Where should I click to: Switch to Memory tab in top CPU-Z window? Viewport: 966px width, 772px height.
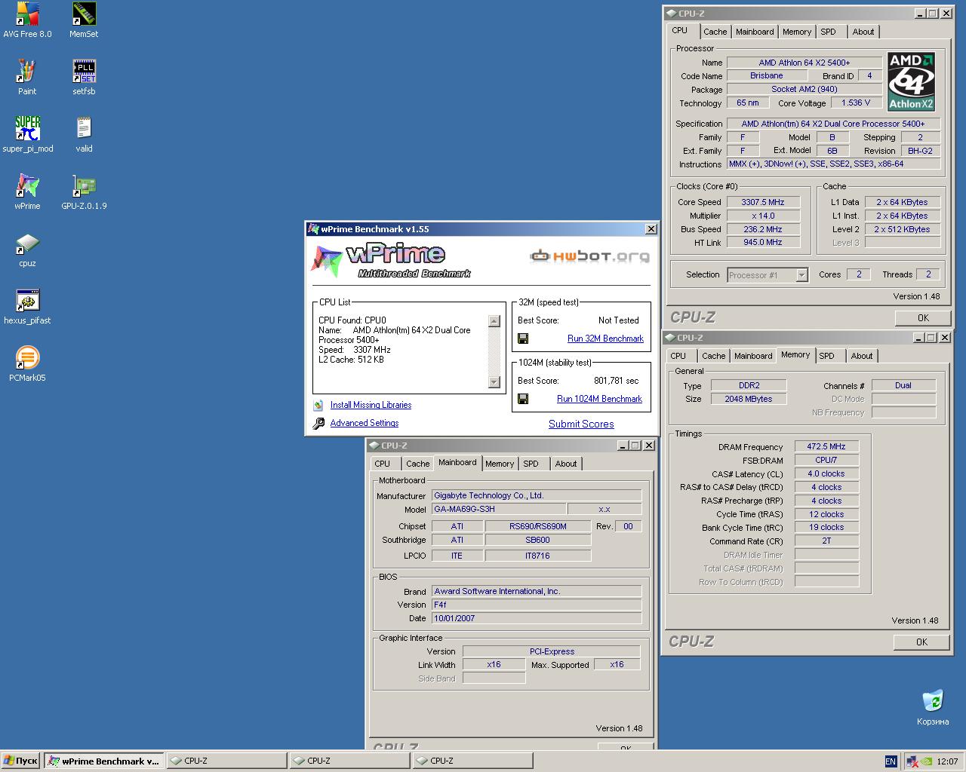[x=796, y=32]
